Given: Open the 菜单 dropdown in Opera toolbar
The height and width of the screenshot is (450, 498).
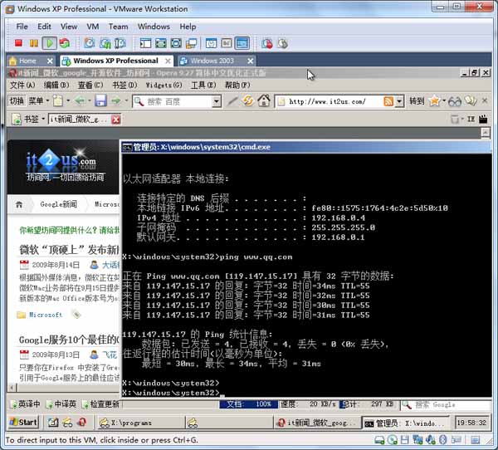Looking at the screenshot, I should point(38,101).
